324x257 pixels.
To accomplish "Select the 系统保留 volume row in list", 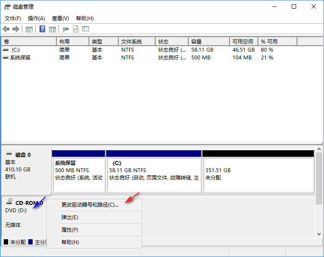I will (162, 58).
